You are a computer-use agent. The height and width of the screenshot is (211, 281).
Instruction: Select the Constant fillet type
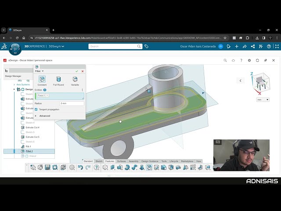pos(42,80)
